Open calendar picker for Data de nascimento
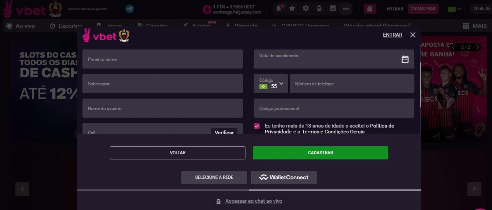Viewport: 492px width, 210px height. click(x=405, y=59)
